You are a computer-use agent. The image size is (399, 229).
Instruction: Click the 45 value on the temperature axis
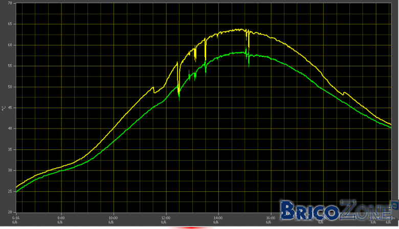(10, 108)
